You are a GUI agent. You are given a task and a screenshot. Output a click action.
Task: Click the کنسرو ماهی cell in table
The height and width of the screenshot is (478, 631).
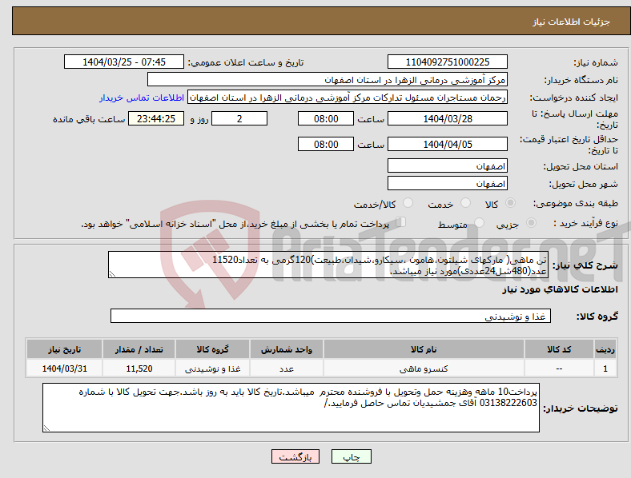424,368
